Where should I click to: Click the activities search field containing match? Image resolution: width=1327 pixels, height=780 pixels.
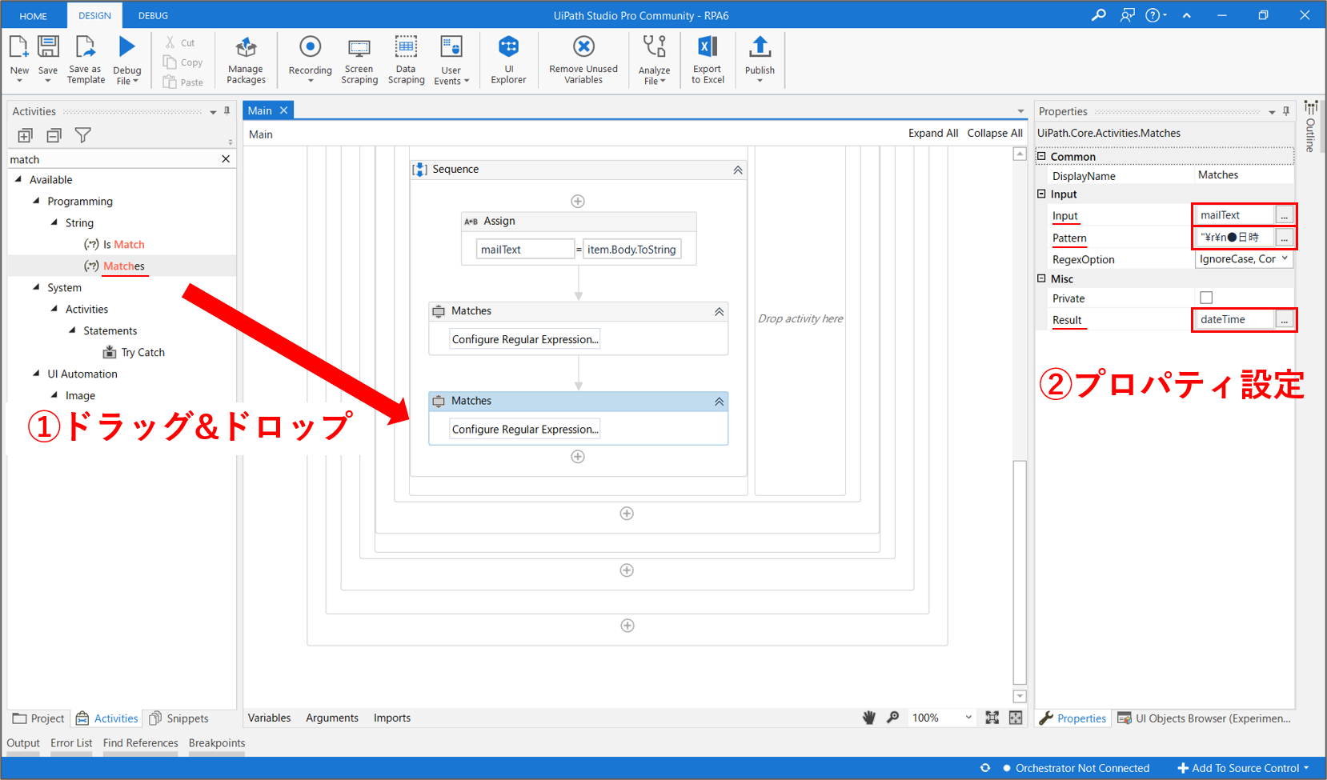coord(112,159)
